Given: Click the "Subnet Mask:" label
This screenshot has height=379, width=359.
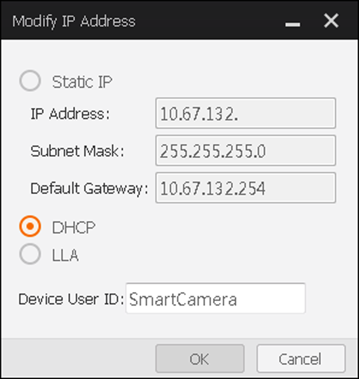Looking at the screenshot, I should (x=78, y=151).
